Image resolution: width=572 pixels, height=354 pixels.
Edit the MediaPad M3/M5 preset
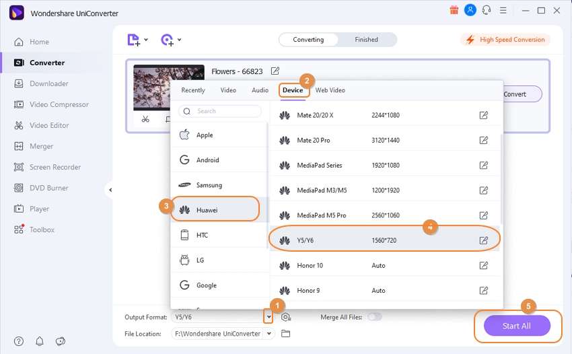pyautogui.click(x=483, y=190)
